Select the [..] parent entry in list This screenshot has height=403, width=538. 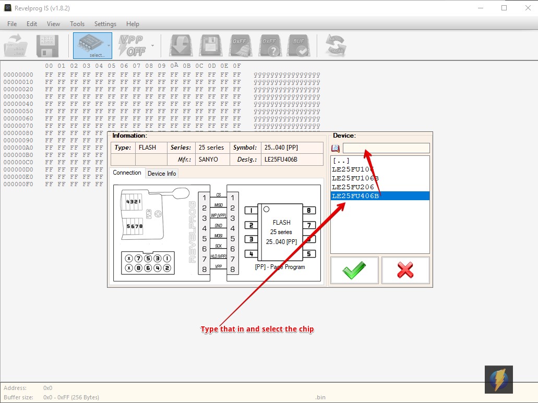(x=380, y=161)
